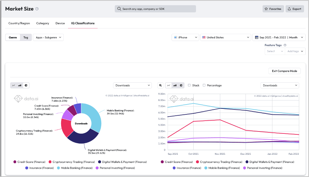Click the search app, company or SDK field
Screen dimensions: 309x177
(155, 9)
